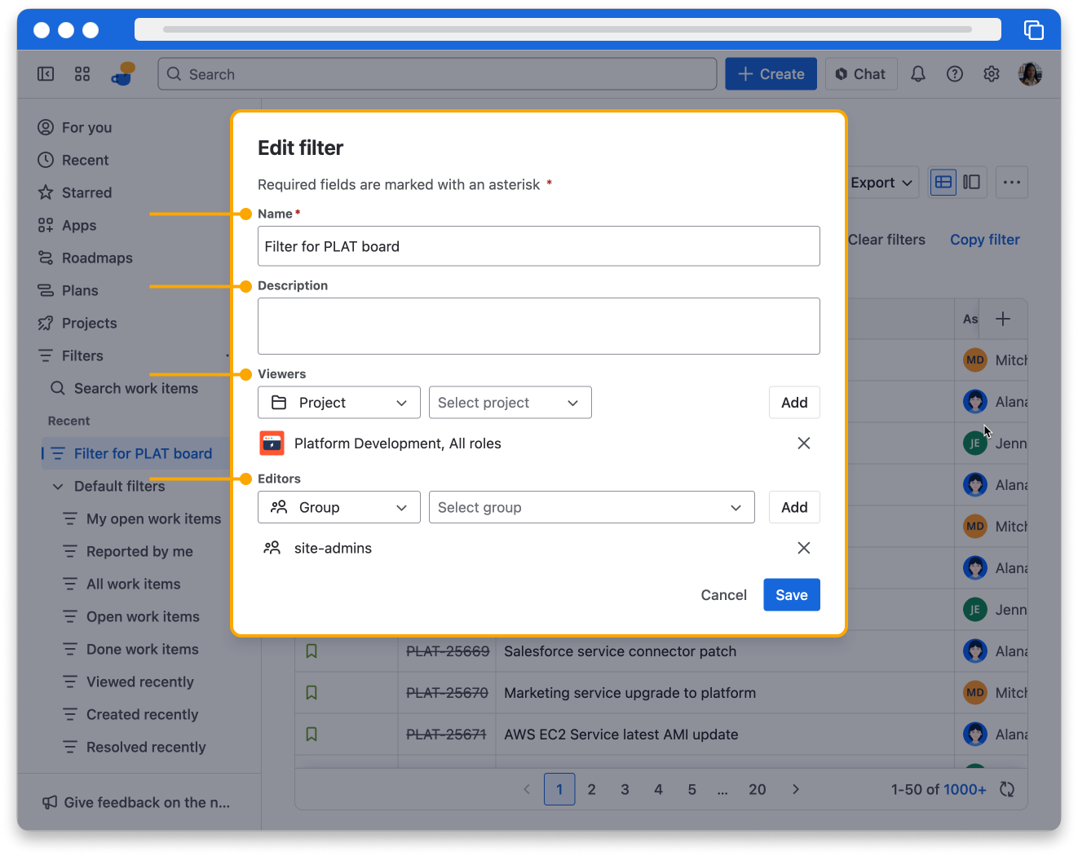Open the app switcher grid icon
1078x856 pixels.
tap(82, 74)
